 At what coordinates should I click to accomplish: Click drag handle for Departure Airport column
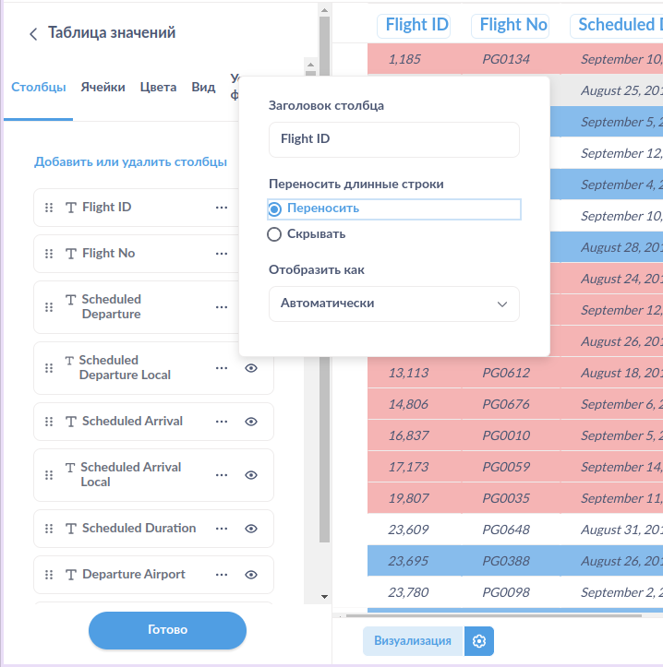pyautogui.click(x=49, y=575)
